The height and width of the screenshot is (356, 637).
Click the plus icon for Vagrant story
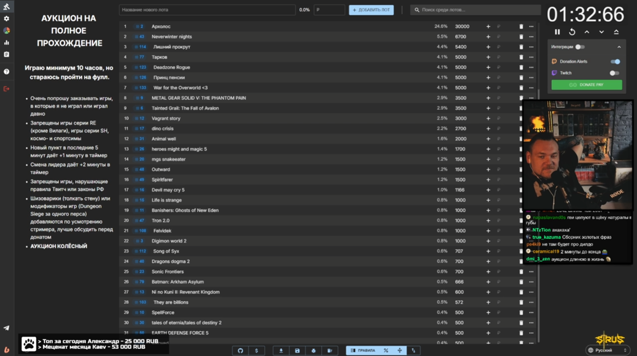(488, 118)
